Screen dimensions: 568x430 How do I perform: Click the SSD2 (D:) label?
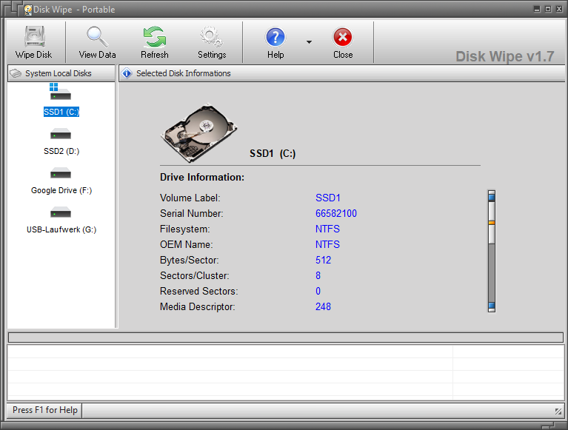coord(61,151)
